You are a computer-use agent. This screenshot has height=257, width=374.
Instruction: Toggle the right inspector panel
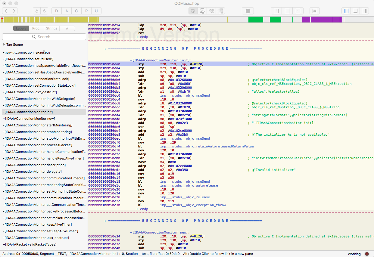(364, 11)
